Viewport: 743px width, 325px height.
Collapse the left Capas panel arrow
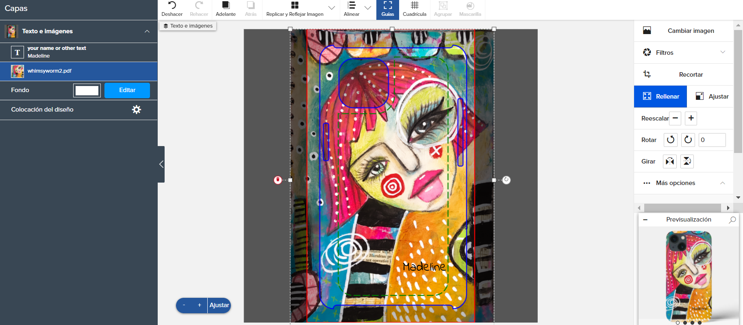(x=161, y=164)
